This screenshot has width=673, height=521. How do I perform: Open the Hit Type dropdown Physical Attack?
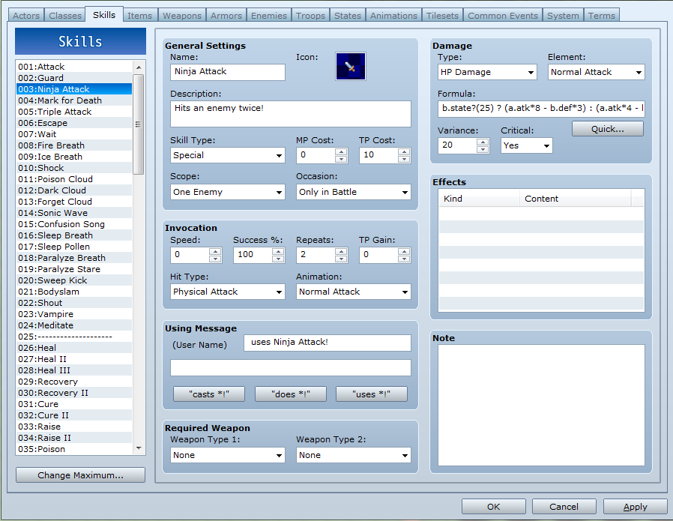(x=228, y=292)
